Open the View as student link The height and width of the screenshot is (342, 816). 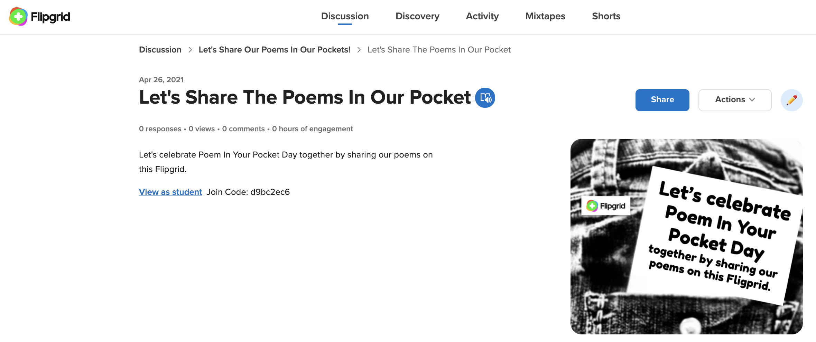coord(170,192)
